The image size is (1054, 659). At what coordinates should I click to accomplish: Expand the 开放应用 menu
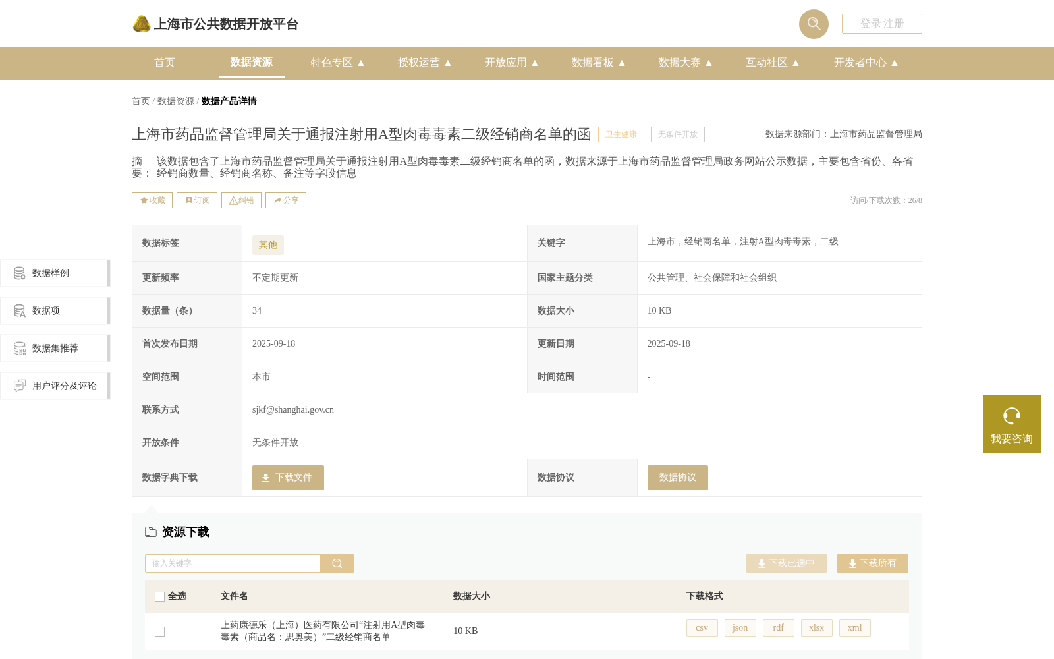coord(512,63)
